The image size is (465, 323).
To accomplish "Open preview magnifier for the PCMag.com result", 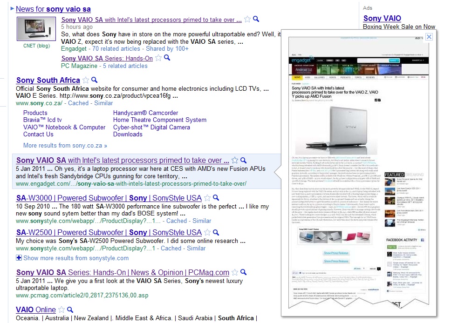I will 243,272.
